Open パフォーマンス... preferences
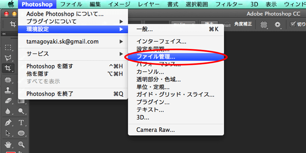The image size is (306, 153). click(x=176, y=64)
